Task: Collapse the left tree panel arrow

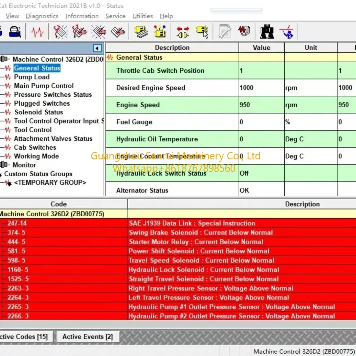Action: (97, 48)
